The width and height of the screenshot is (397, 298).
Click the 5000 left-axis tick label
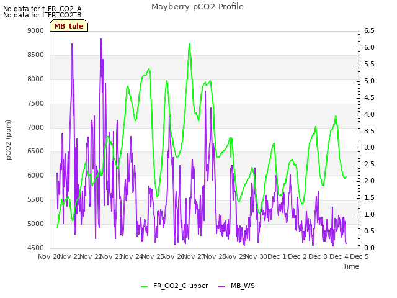(36, 223)
